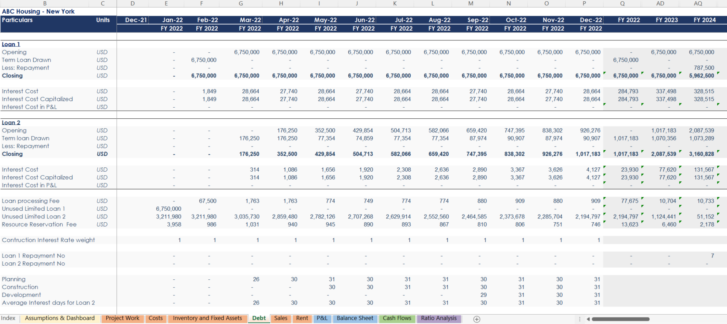Click the 'Development' row label
The height and width of the screenshot is (324, 727).
click(x=21, y=295)
